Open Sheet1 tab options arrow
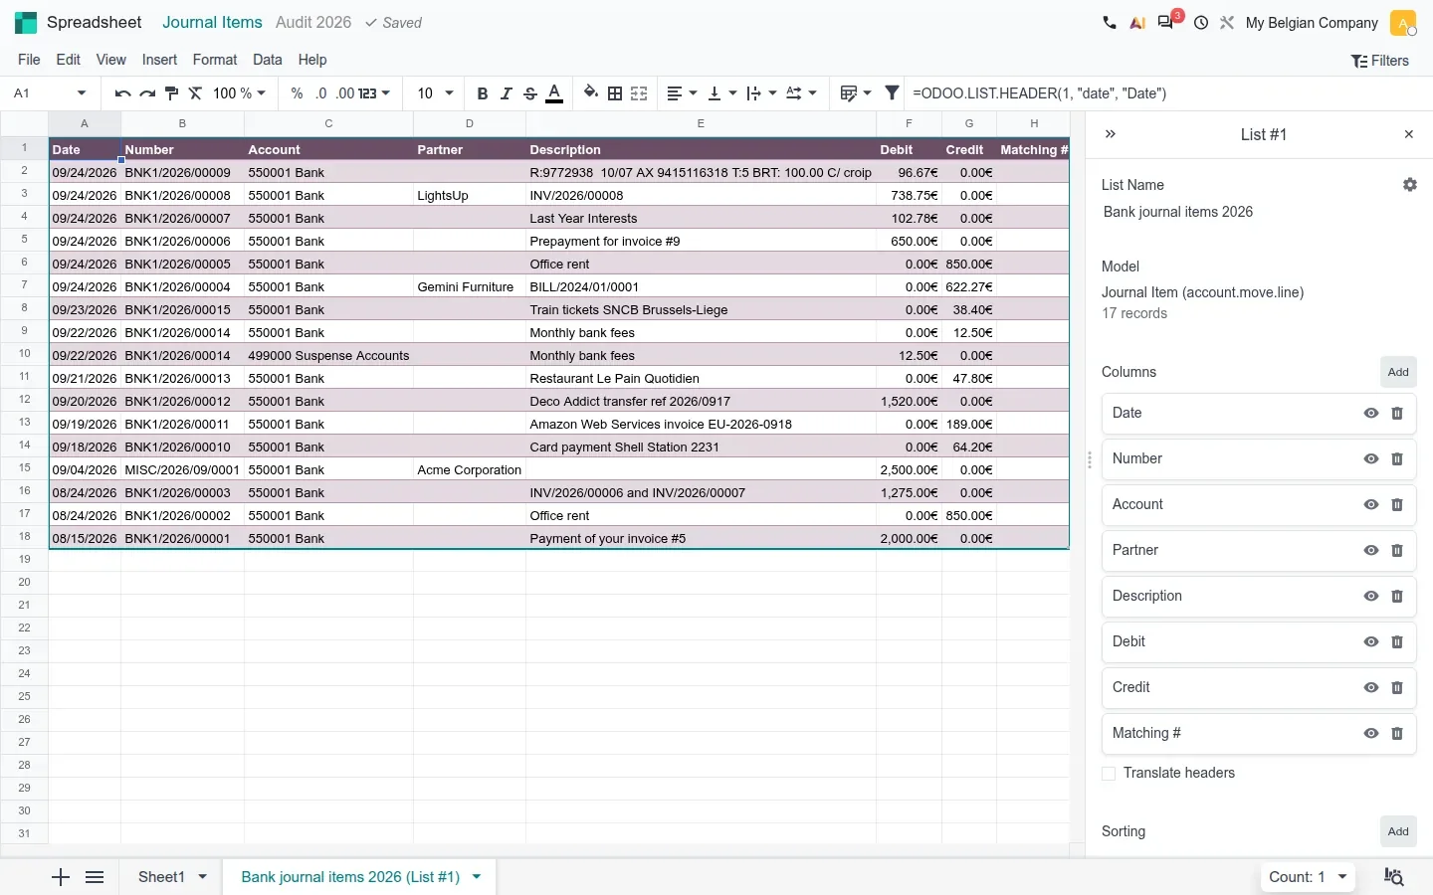 click(203, 877)
